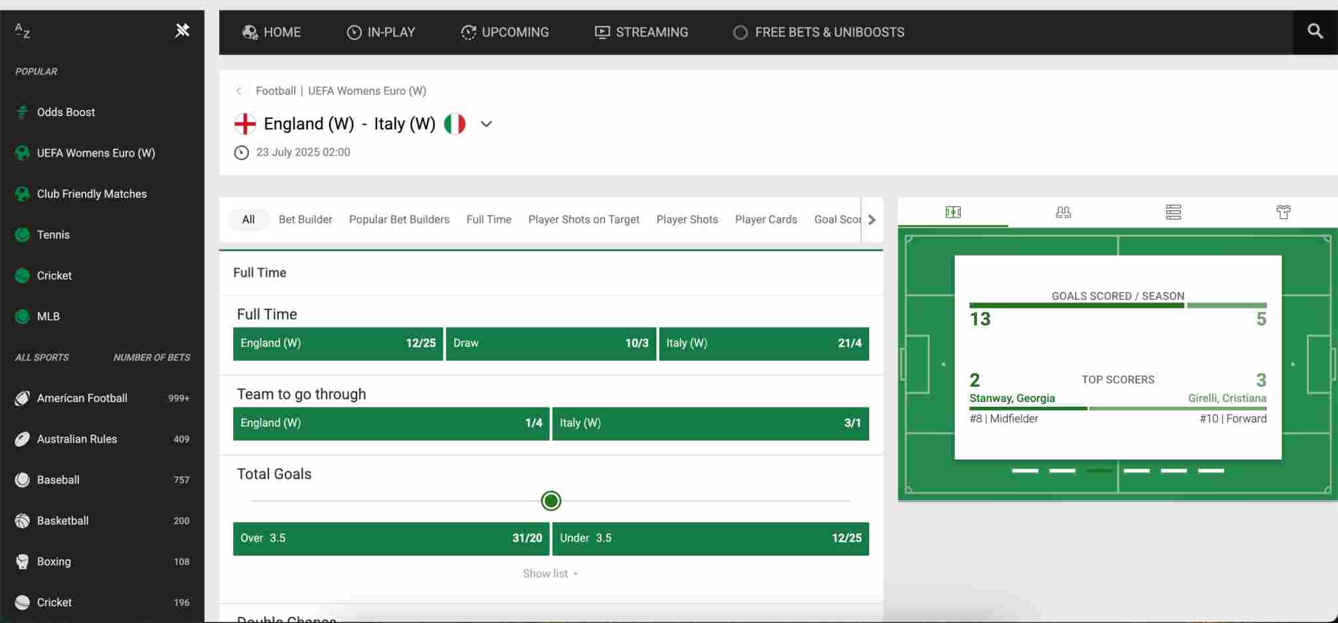Click Stanway, Georgia top scorer name

1012,398
